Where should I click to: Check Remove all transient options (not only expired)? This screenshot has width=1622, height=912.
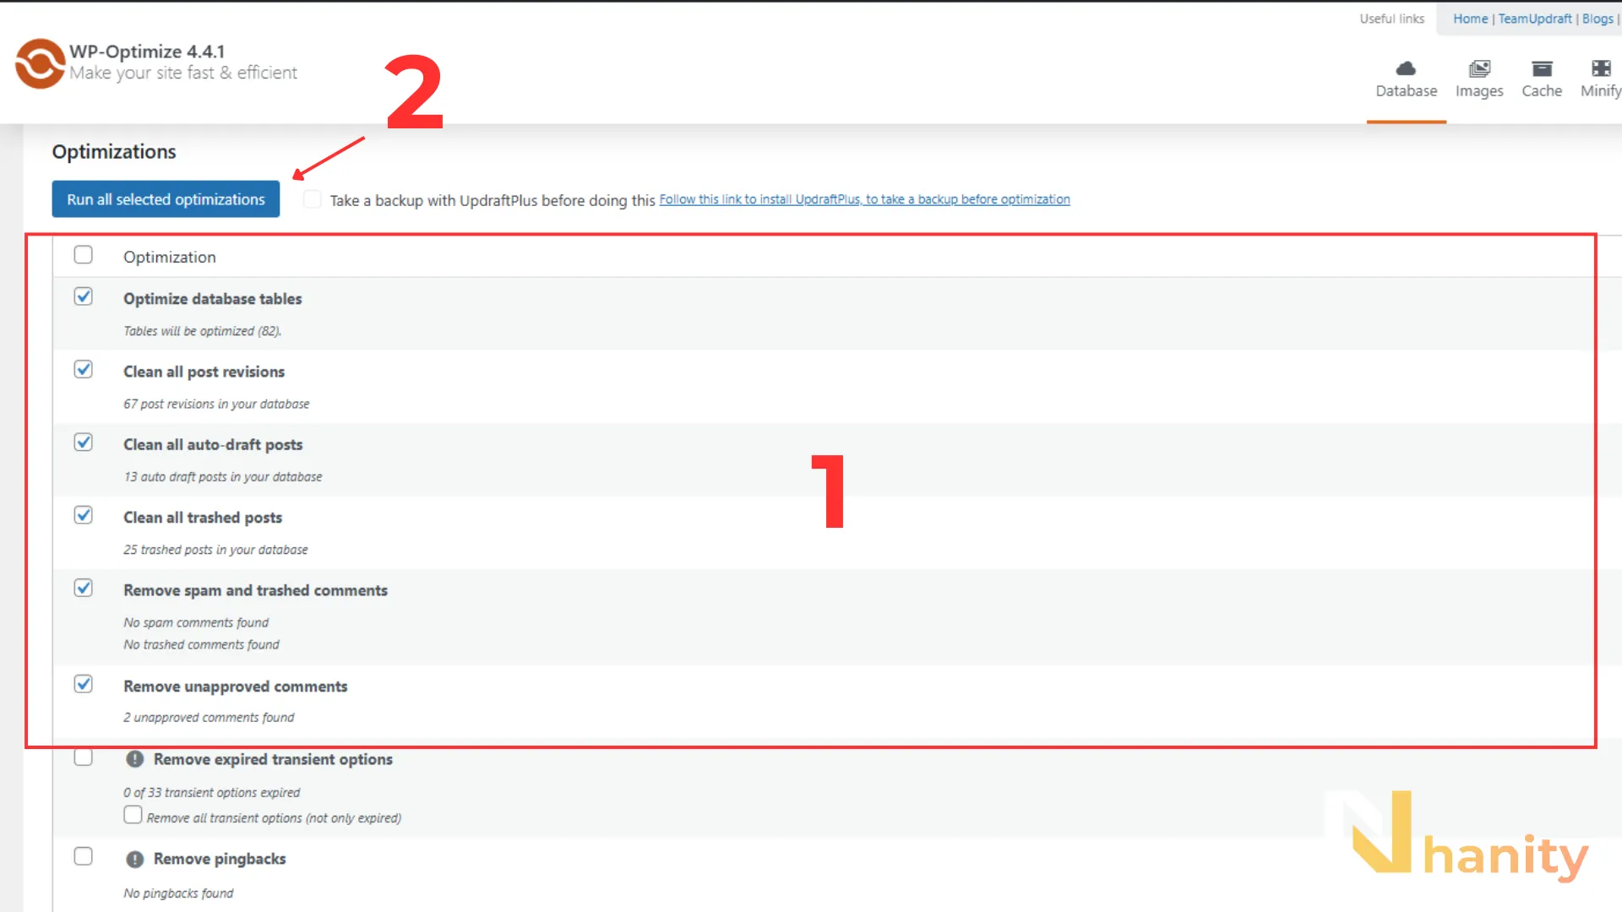tap(133, 815)
